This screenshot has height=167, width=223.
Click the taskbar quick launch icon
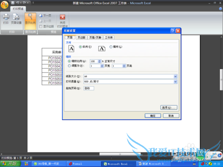click(x=26, y=164)
